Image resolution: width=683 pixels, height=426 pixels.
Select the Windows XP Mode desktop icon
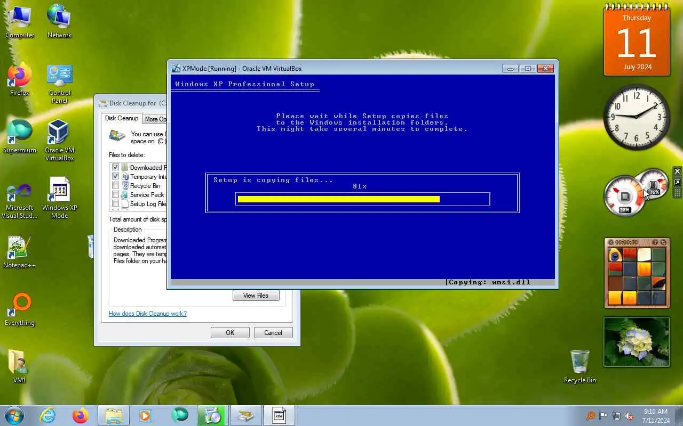click(x=59, y=198)
